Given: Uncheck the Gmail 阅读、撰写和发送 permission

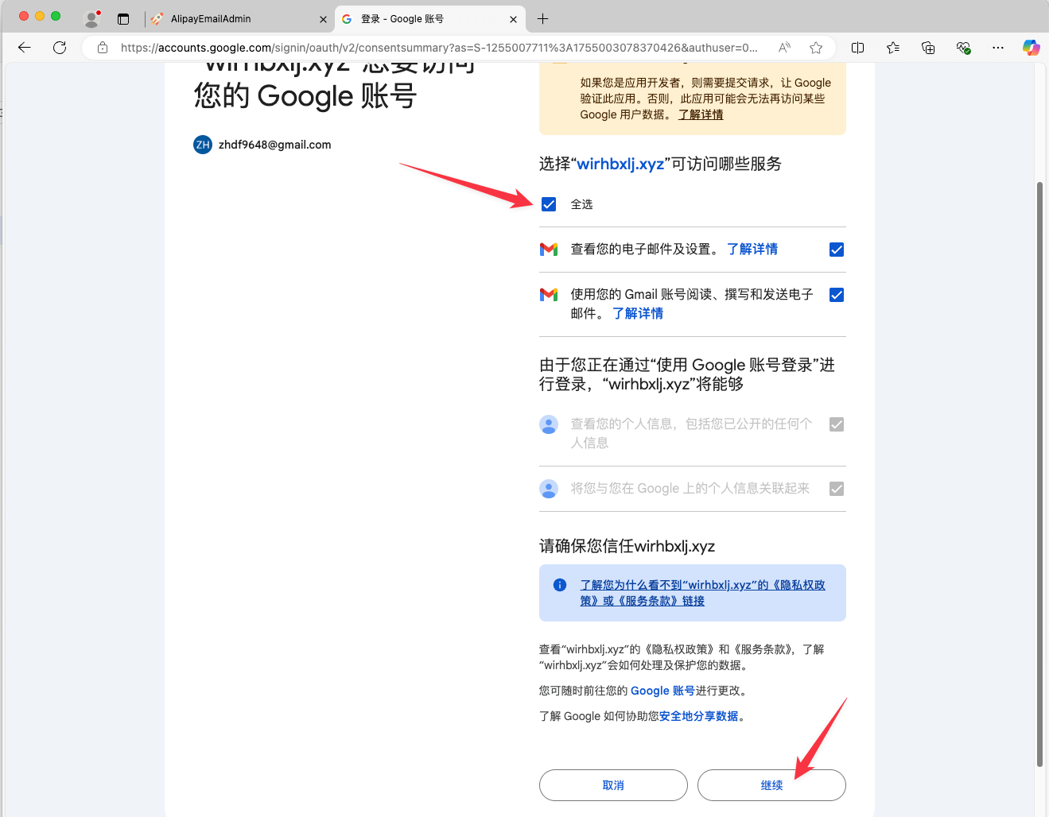Looking at the screenshot, I should [x=837, y=295].
